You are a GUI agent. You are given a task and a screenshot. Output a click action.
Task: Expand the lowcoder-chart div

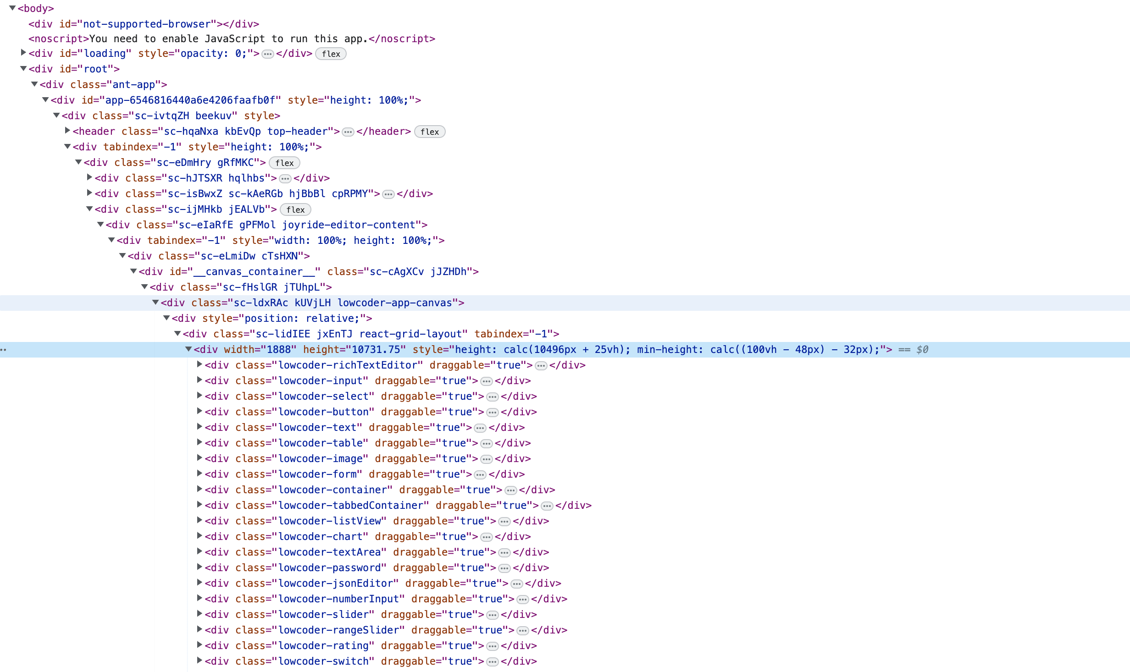pos(199,536)
